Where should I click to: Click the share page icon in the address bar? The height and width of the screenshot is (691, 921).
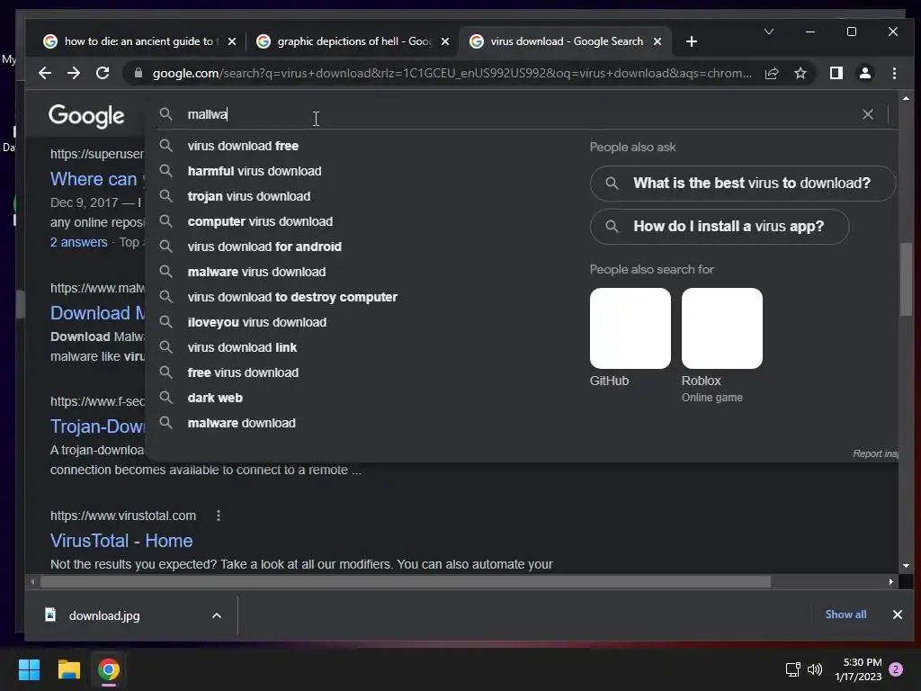coord(772,74)
